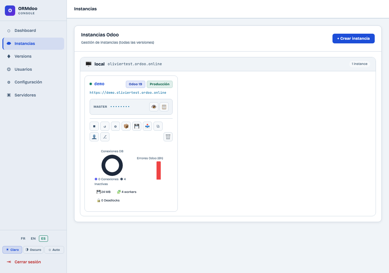Open the demo instance name link

coord(99,84)
